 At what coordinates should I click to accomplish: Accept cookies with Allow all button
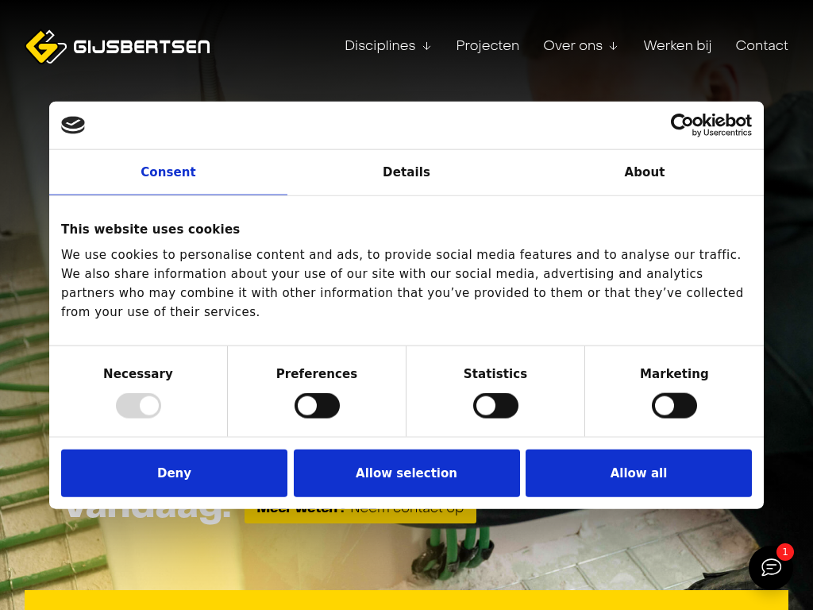click(x=638, y=473)
